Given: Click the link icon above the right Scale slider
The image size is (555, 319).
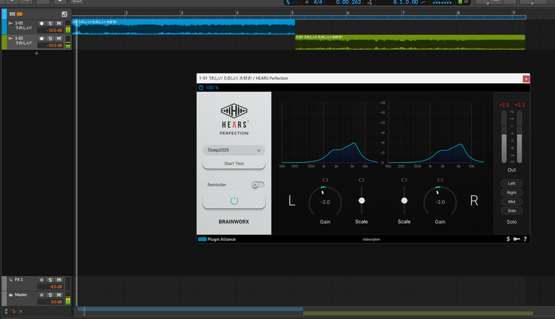Looking at the screenshot, I should 404,180.
